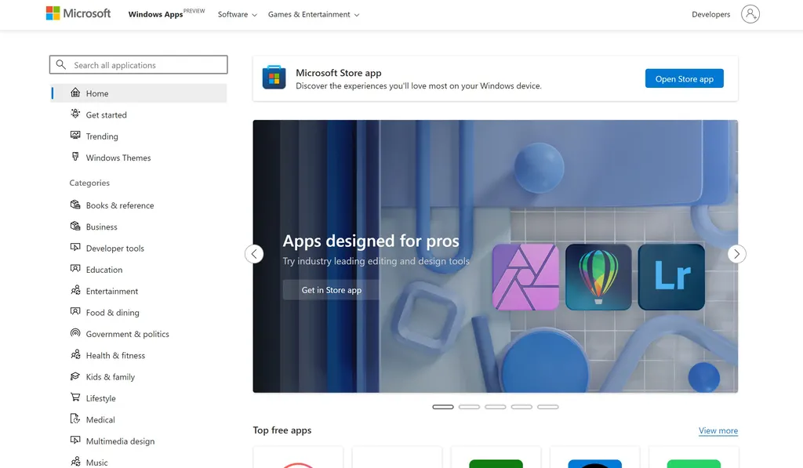Click Get in Store app button
The image size is (803, 468).
(x=332, y=290)
